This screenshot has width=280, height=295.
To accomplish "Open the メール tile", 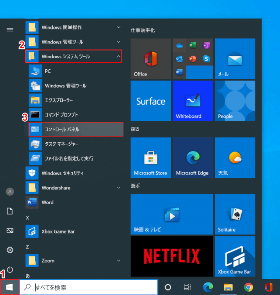I will (235, 59).
